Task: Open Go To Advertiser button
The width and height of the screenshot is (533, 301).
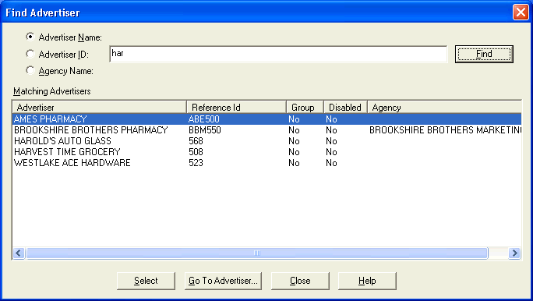Action: (223, 281)
